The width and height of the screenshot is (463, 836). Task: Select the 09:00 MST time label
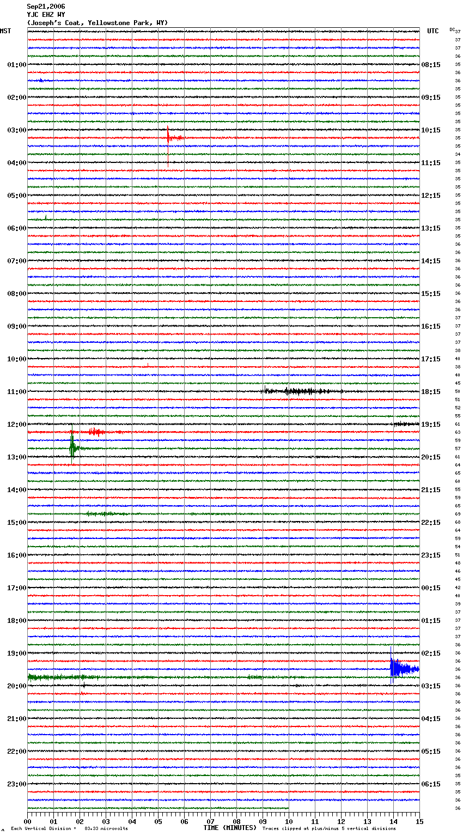pos(17,326)
